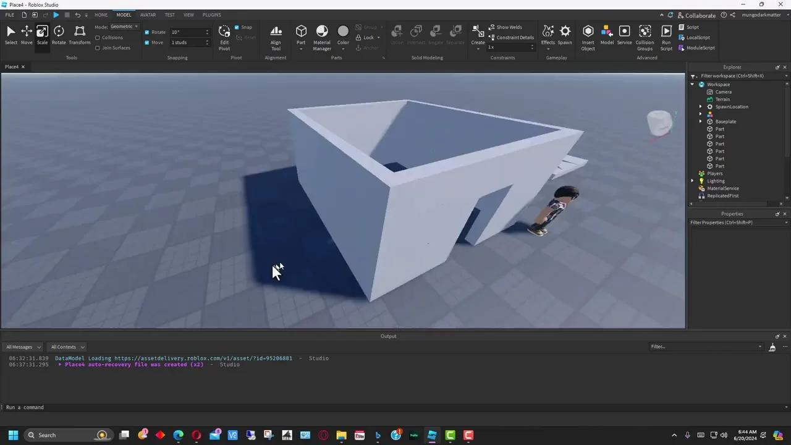Open the All Contexts filter dropdown
This screenshot has height=445, width=791.
pos(67,347)
